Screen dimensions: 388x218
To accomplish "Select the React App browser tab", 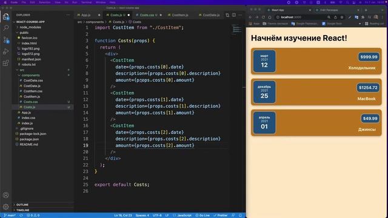I will pyautogui.click(x=289, y=10).
